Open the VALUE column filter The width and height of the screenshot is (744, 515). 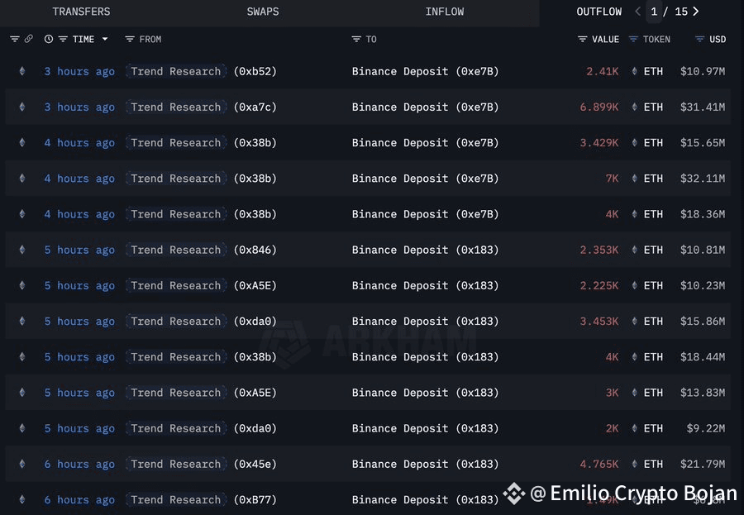(x=583, y=39)
